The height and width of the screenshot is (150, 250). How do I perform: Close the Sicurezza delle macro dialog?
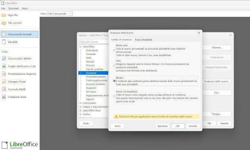click(x=199, y=33)
